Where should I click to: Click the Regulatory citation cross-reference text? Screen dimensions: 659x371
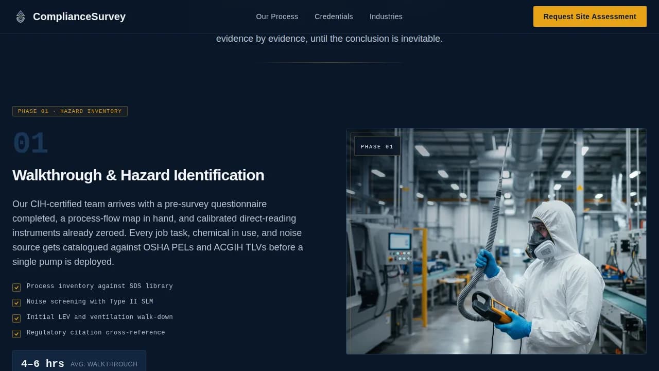tap(96, 332)
